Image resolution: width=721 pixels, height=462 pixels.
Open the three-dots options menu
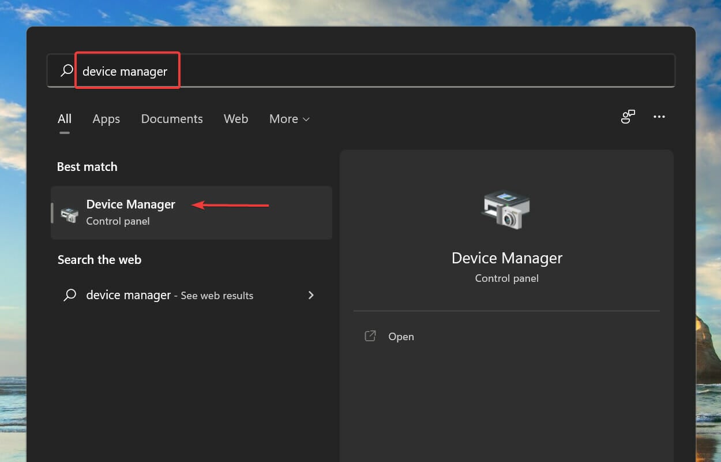[659, 117]
